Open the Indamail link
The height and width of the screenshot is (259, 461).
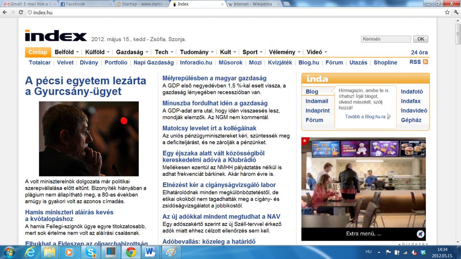(317, 101)
